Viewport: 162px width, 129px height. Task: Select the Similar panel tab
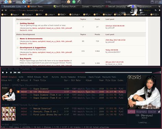[152, 112]
